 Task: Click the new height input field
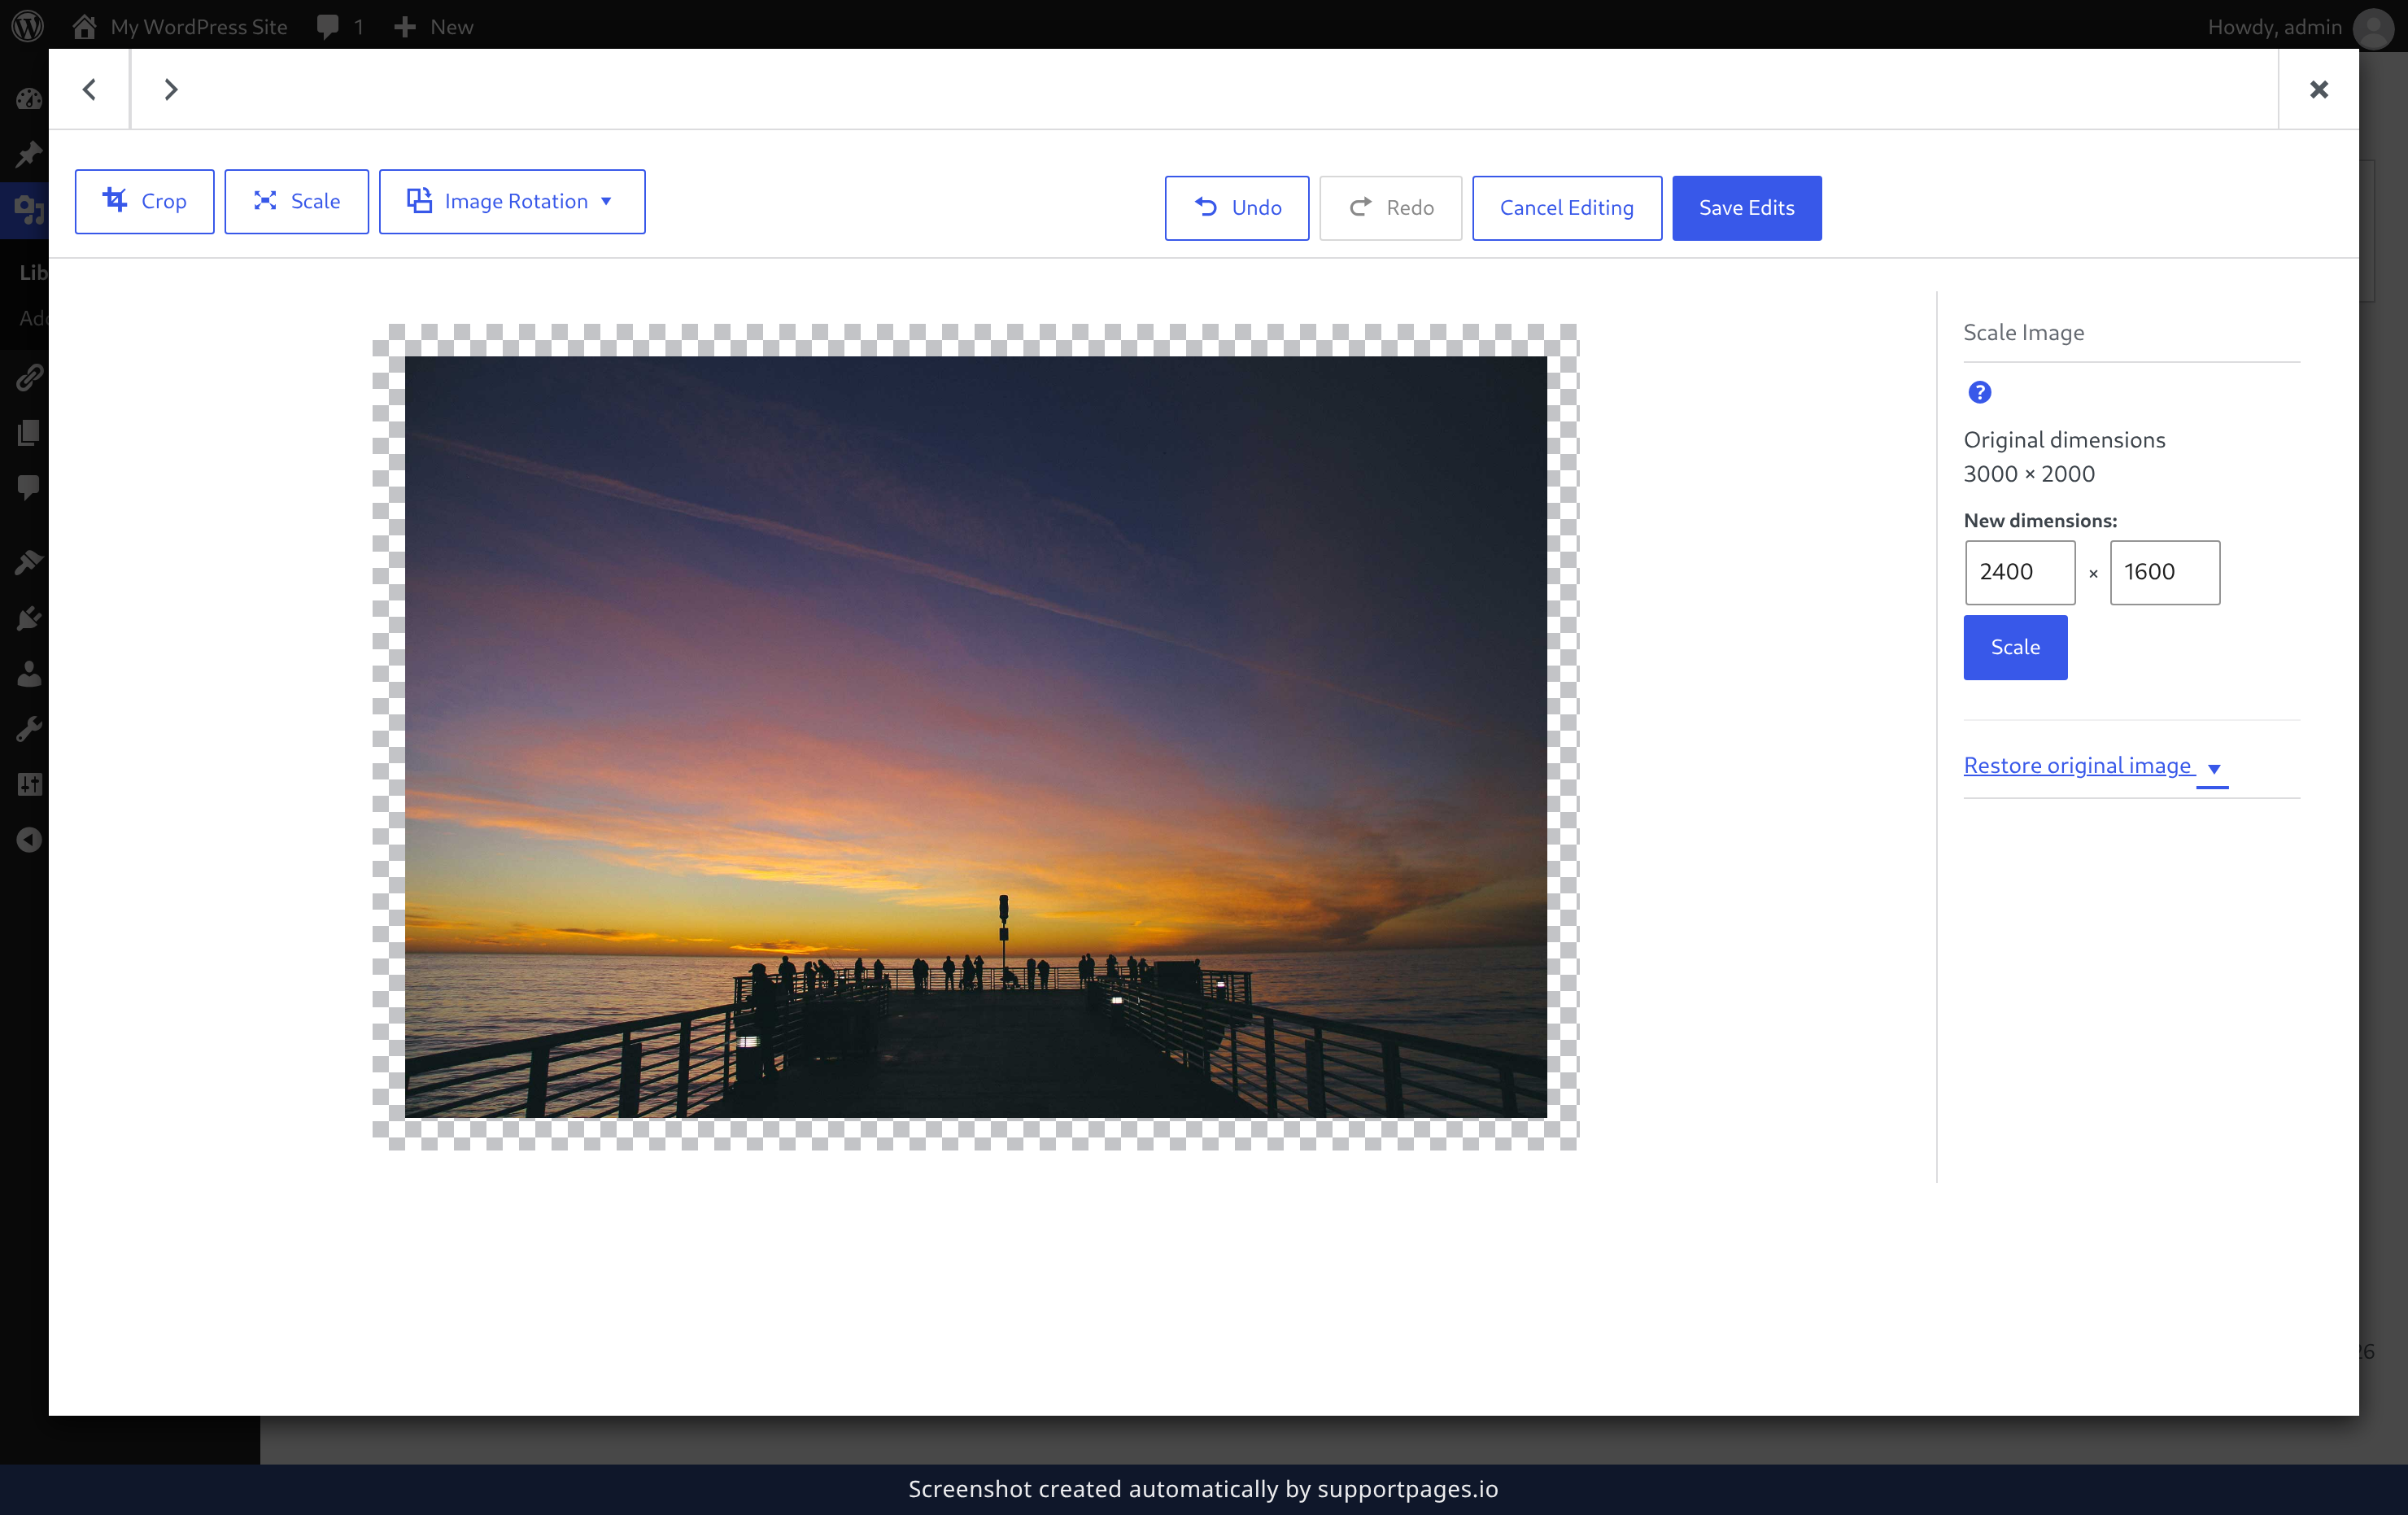tap(2164, 572)
